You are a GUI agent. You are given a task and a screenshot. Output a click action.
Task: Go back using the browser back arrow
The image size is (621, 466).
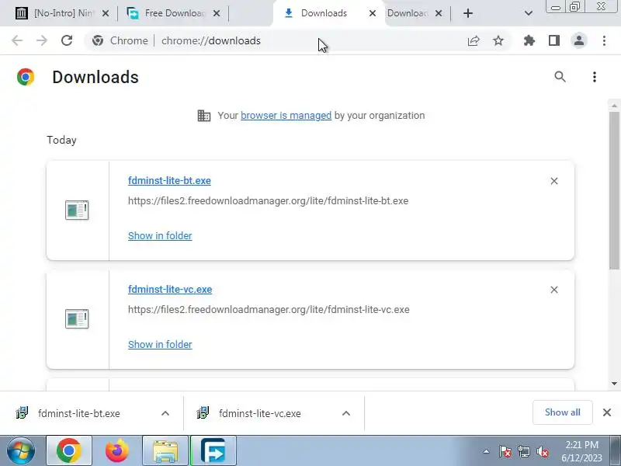(17, 40)
